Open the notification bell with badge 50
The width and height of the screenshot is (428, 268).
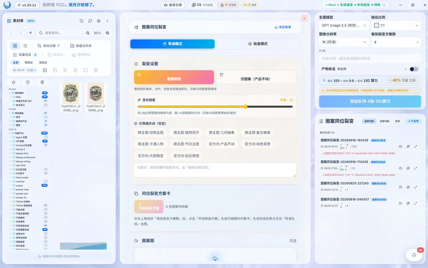click(x=414, y=255)
